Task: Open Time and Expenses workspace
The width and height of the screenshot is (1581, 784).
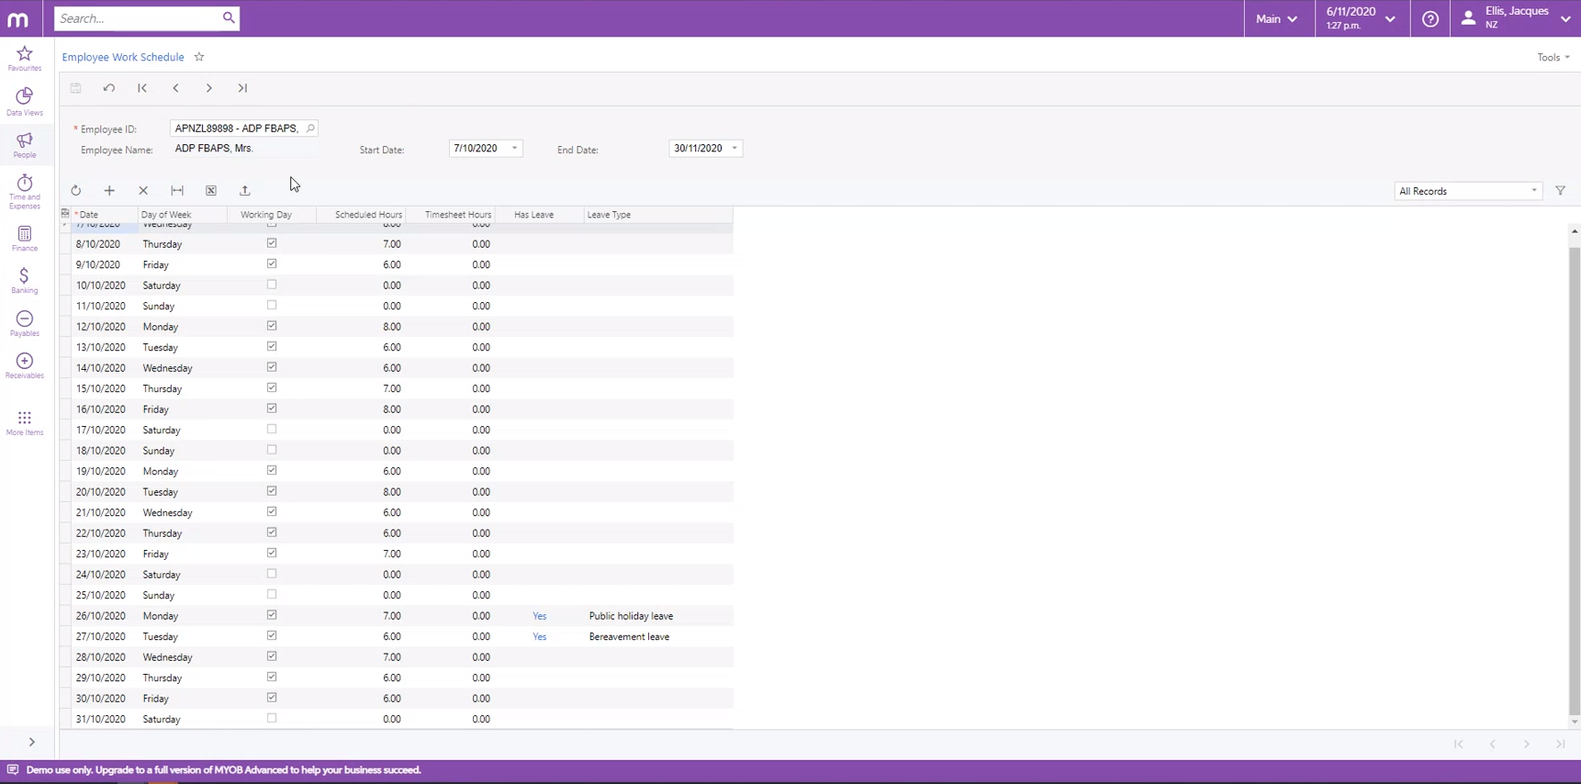Action: click(x=25, y=192)
